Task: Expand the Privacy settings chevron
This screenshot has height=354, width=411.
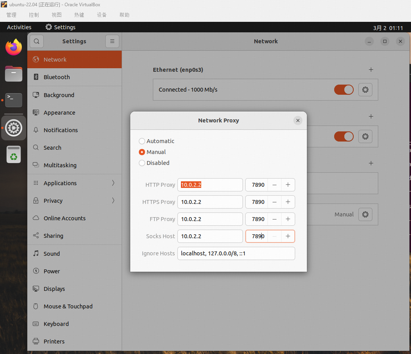Action: point(113,201)
